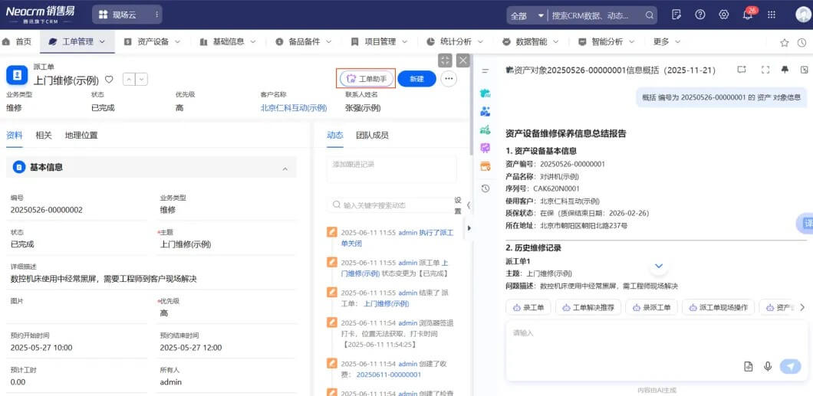This screenshot has width=813, height=396.
Task: Open customer link 北京仁科互动(示例)
Action: click(293, 108)
